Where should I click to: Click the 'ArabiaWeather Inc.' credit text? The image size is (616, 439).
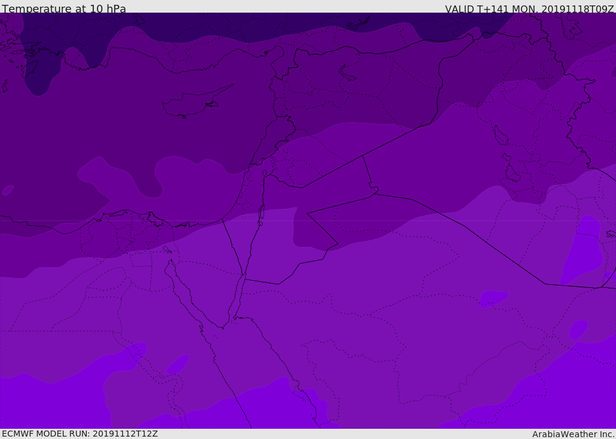(574, 434)
